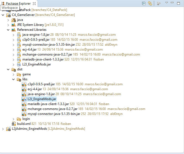Click file icon of mariadb-java-client in libs

(x=24, y=104)
